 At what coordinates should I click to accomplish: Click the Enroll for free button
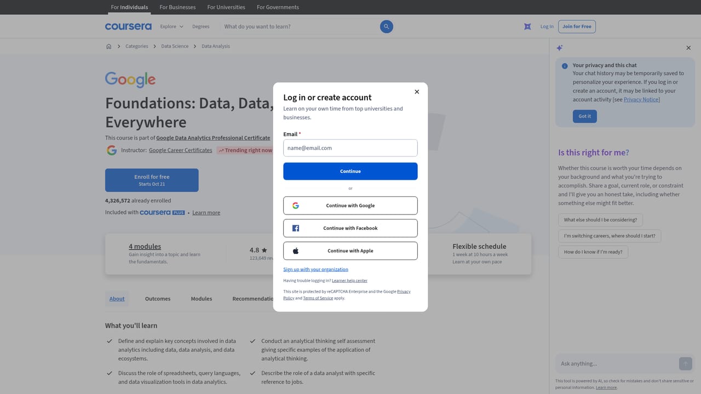(152, 180)
